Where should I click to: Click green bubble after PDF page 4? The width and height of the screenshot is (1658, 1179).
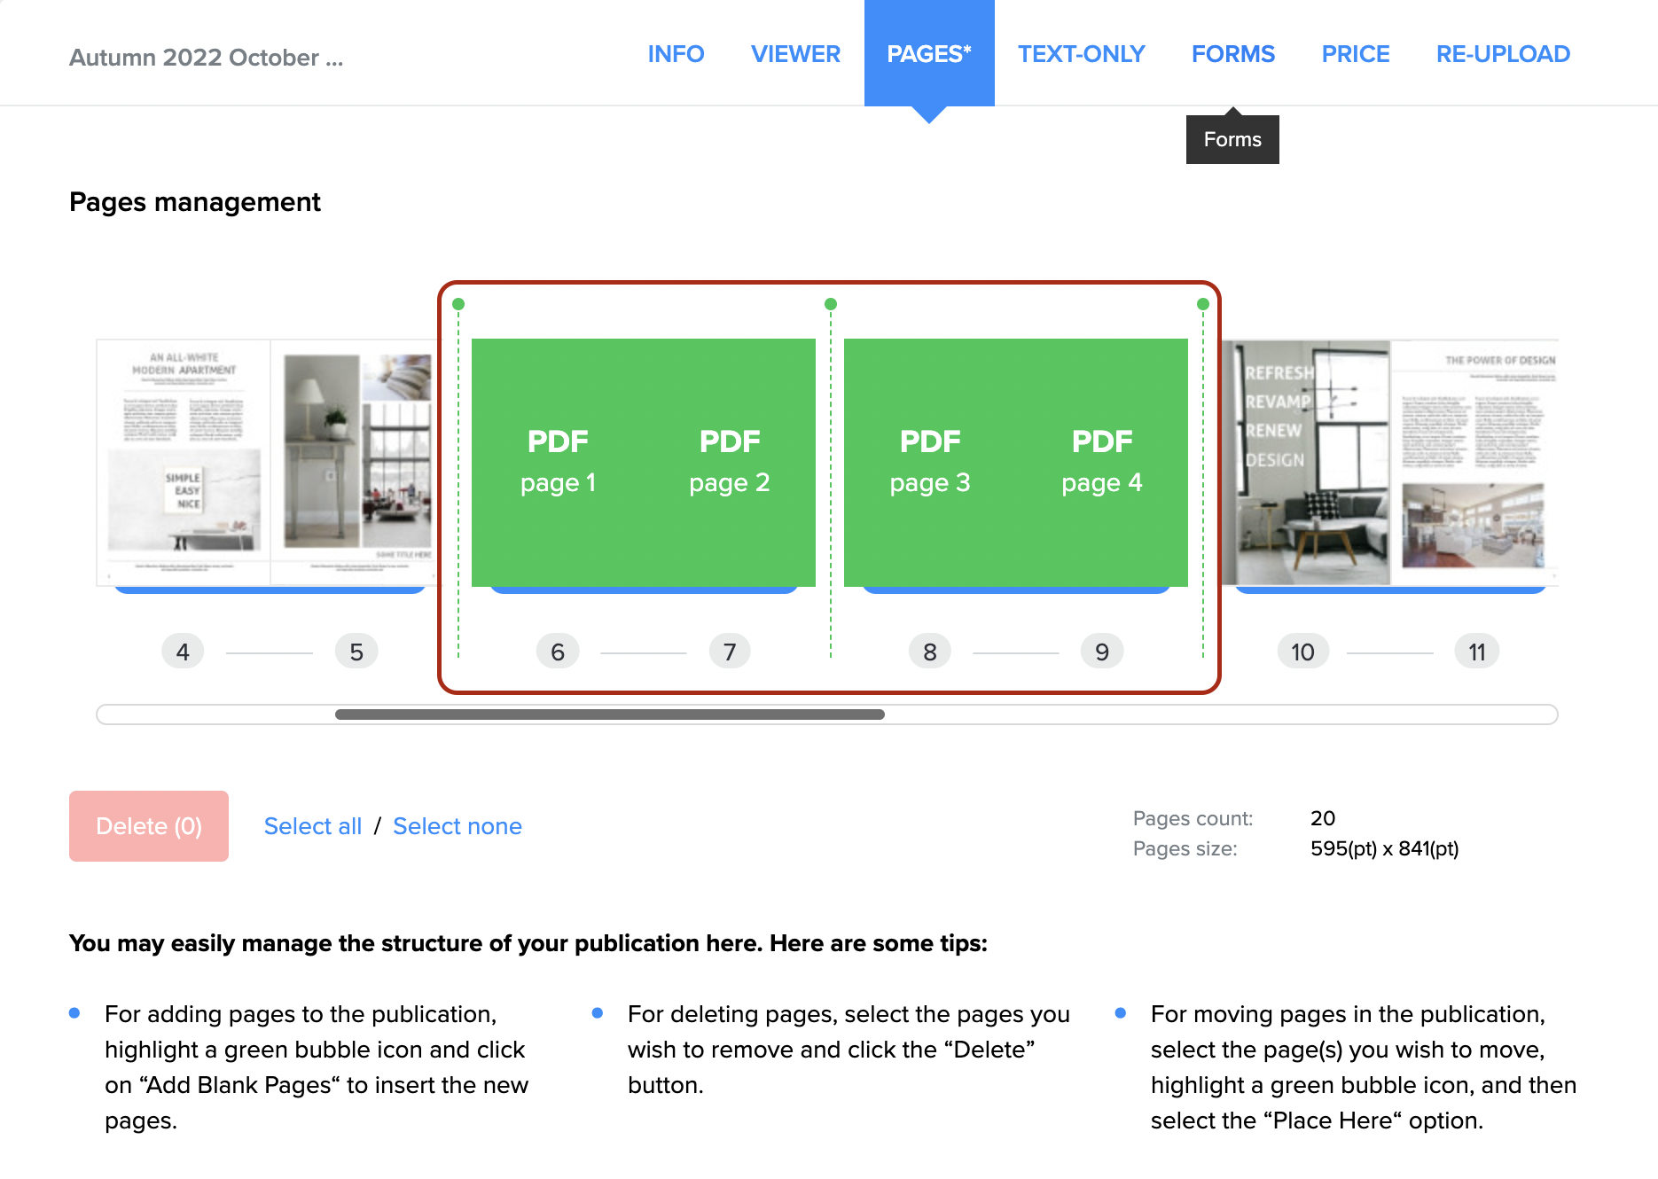[x=1203, y=304]
